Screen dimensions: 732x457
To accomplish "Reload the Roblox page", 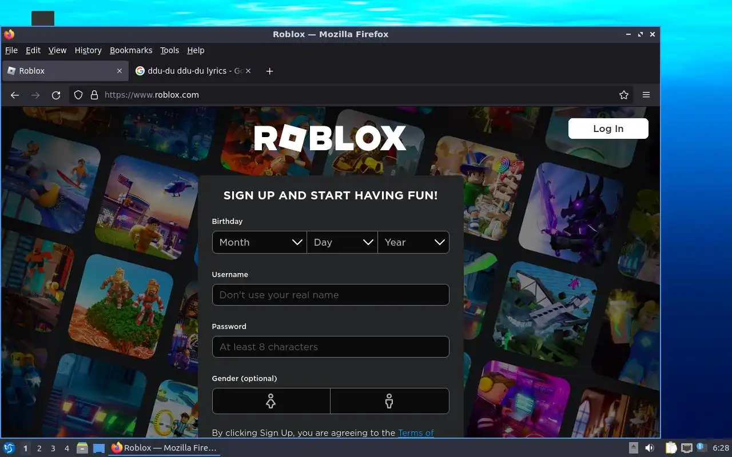I will point(56,95).
